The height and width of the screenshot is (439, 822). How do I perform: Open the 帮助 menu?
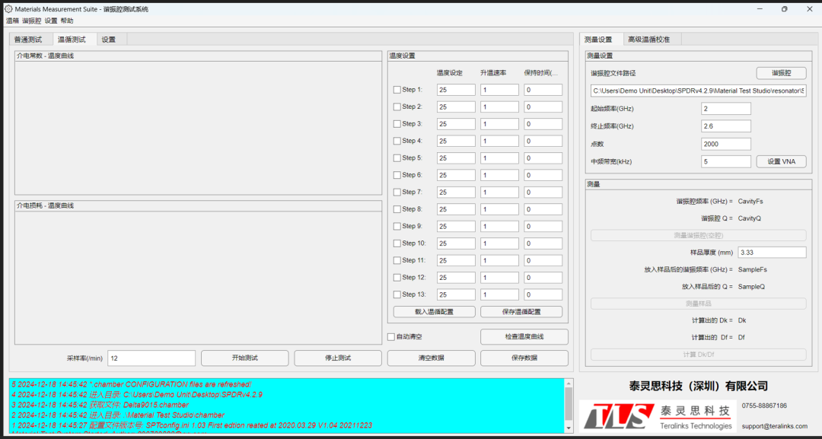pyautogui.click(x=67, y=21)
